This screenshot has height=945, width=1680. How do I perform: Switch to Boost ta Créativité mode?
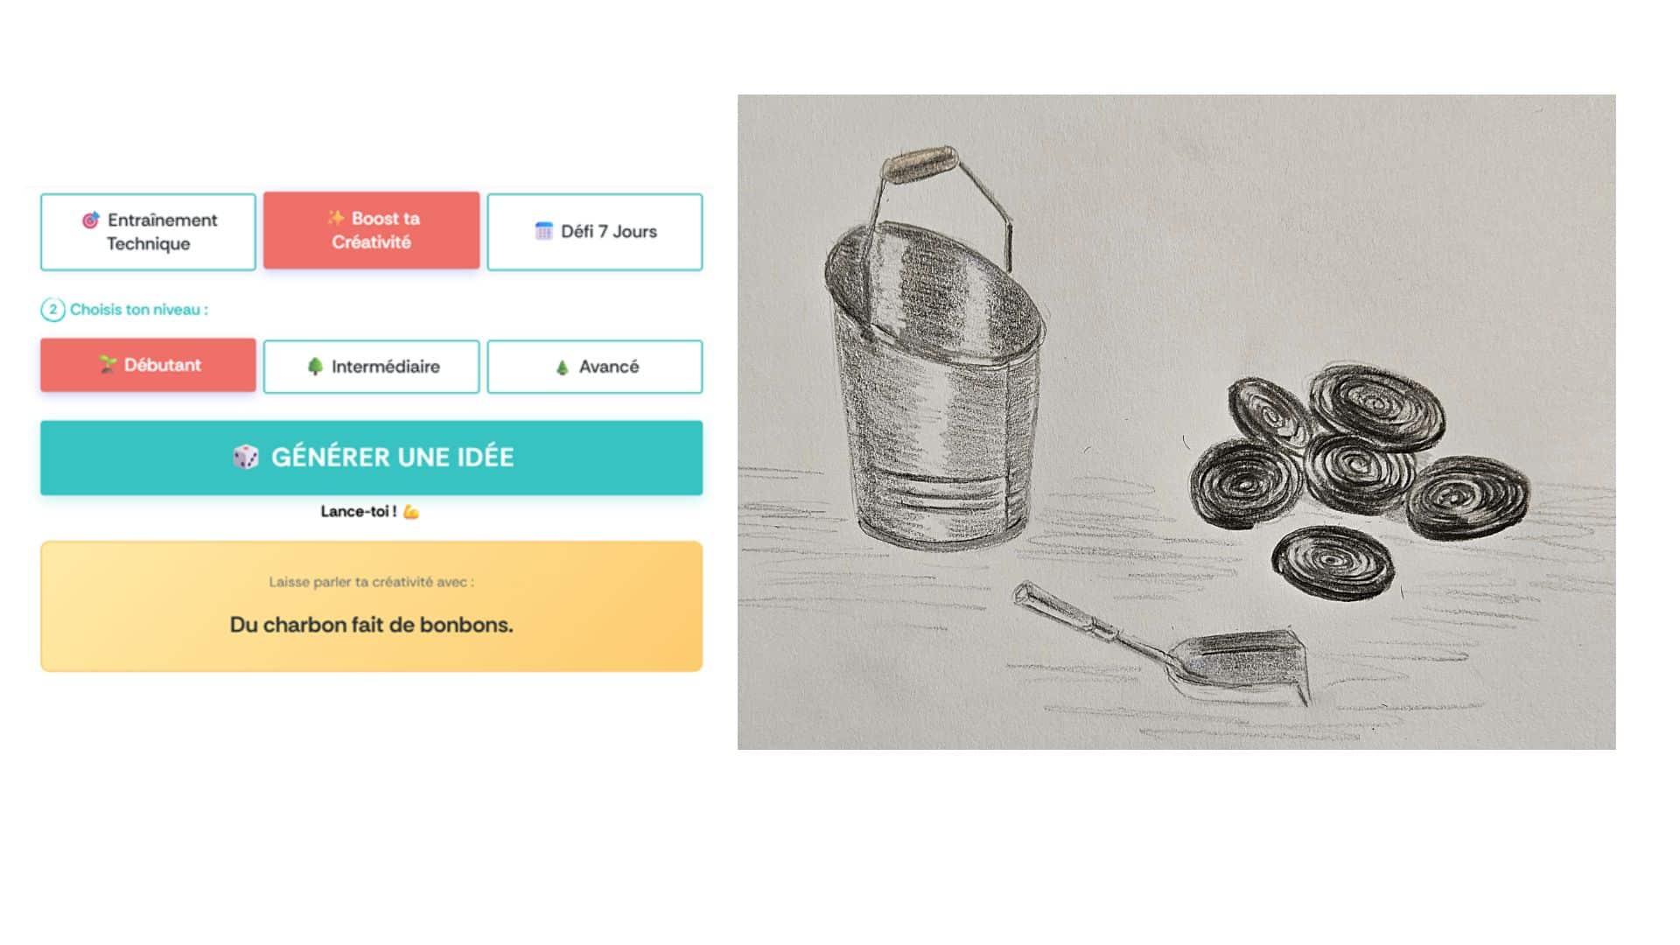click(371, 230)
